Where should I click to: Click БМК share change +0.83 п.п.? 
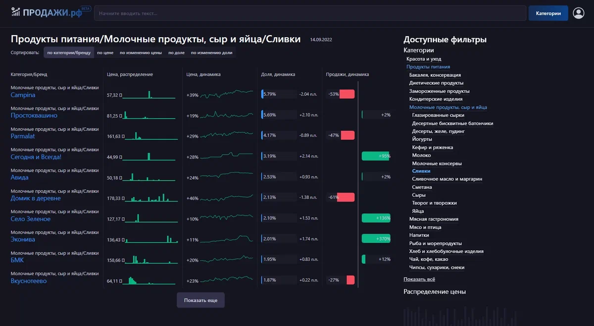coord(308,260)
